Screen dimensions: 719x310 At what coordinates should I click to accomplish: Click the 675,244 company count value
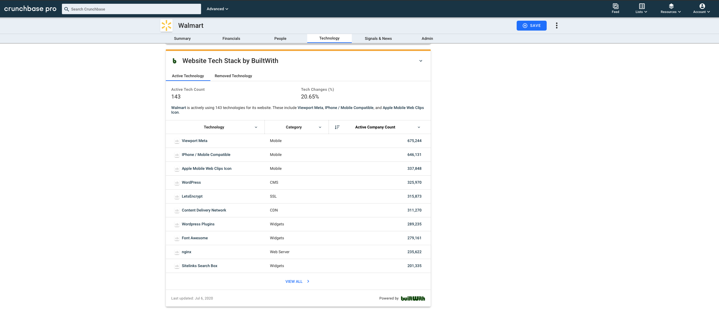point(414,141)
